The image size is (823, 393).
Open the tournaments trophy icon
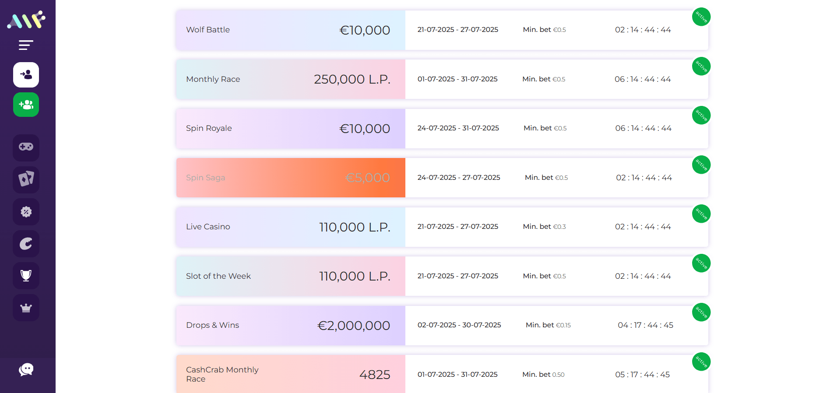point(26,276)
